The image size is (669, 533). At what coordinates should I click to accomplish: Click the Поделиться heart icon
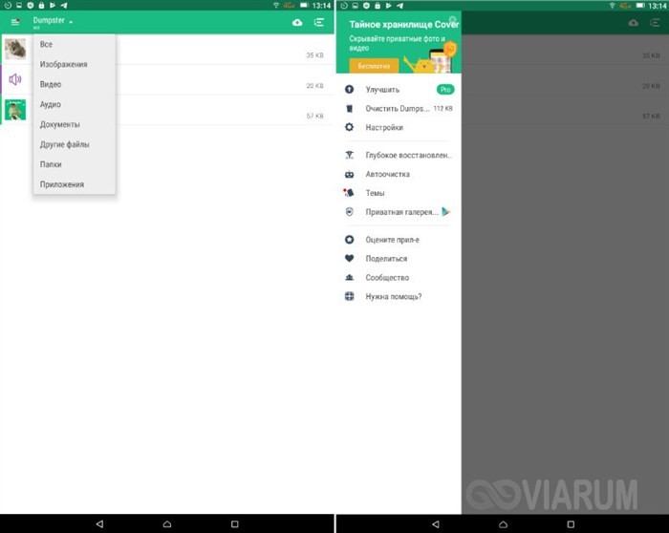tap(350, 259)
